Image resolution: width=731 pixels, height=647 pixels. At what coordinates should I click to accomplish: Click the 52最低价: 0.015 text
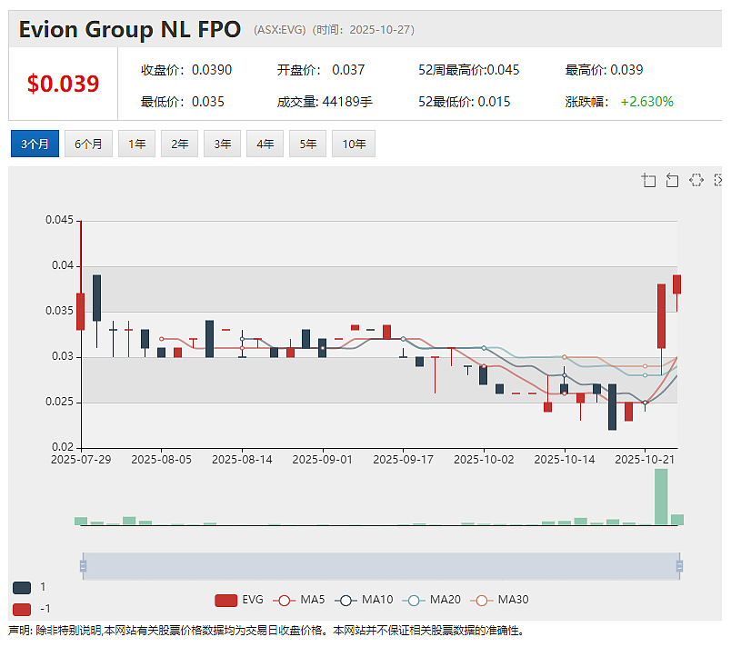pos(465,102)
